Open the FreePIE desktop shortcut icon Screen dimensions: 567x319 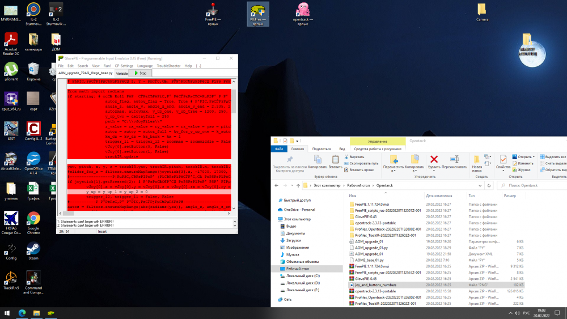click(213, 11)
